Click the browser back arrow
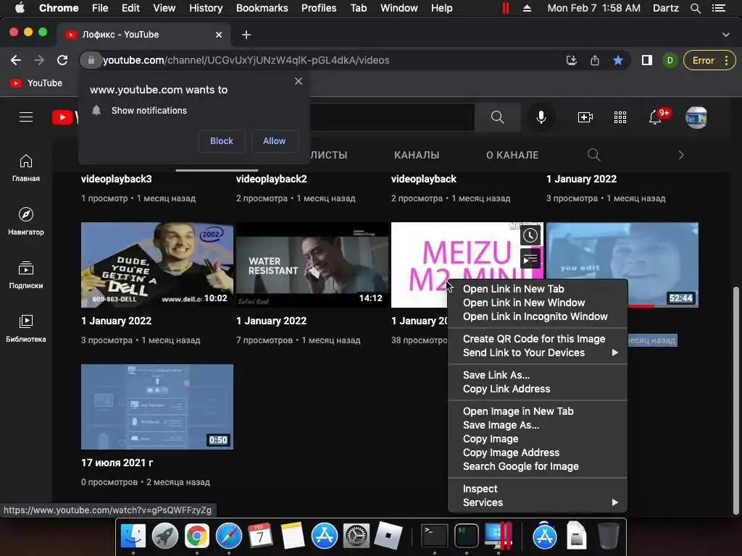 coord(16,60)
